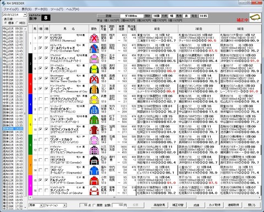Click the 補正中 status label

point(243,20)
